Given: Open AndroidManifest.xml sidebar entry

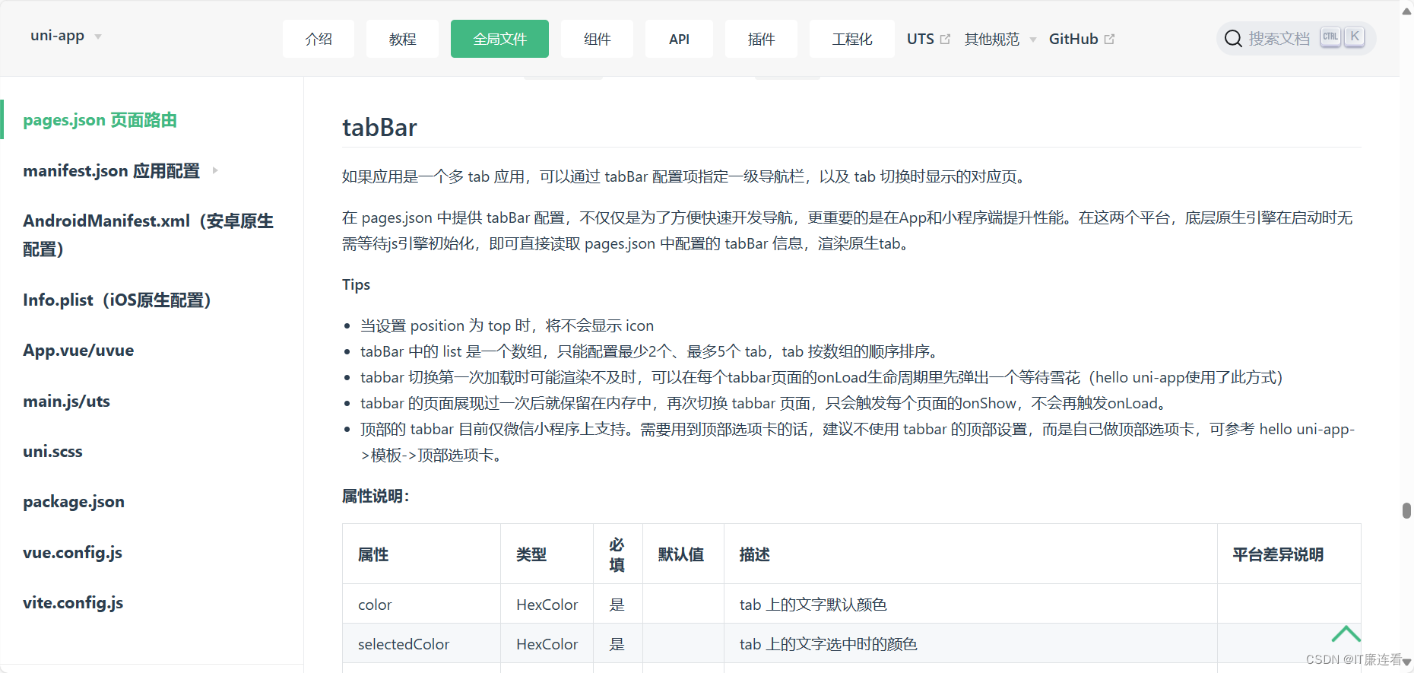Looking at the screenshot, I should point(148,235).
